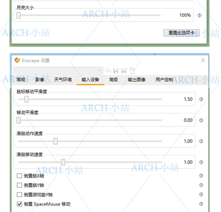This screenshot has height=212, width=221.
Task: Click help icon for 滑鼠动作速度
Action: tap(201, 141)
